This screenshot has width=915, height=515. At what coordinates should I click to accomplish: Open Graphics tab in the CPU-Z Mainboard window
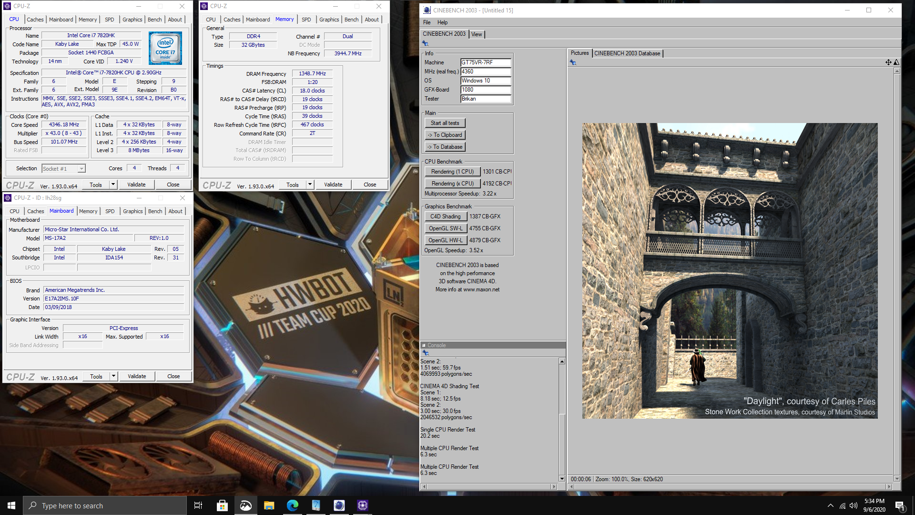pyautogui.click(x=132, y=211)
